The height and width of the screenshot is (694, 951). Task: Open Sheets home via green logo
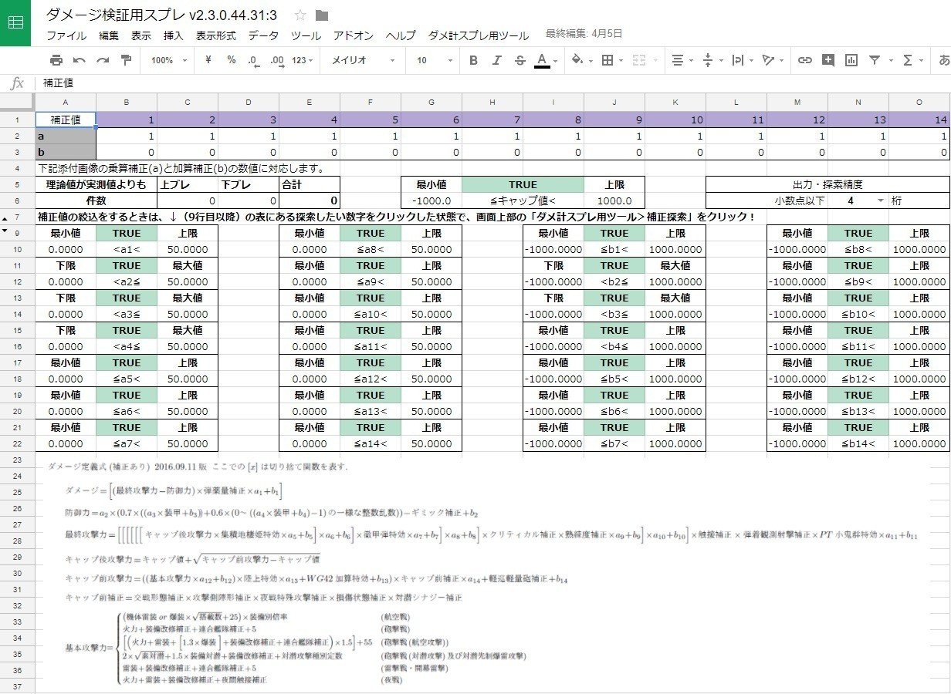tap(15, 22)
